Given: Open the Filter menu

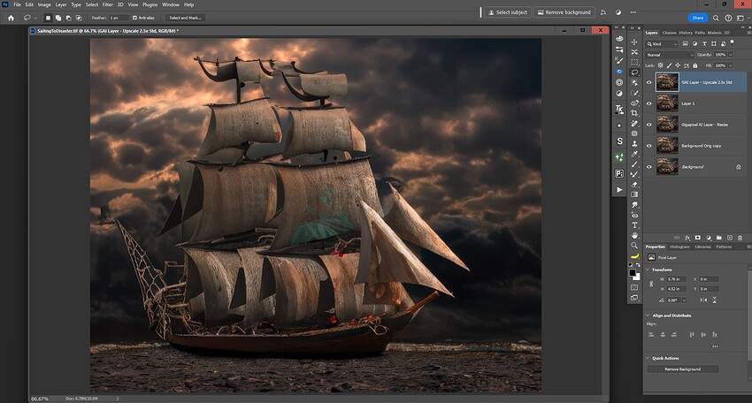Looking at the screenshot, I should [107, 4].
